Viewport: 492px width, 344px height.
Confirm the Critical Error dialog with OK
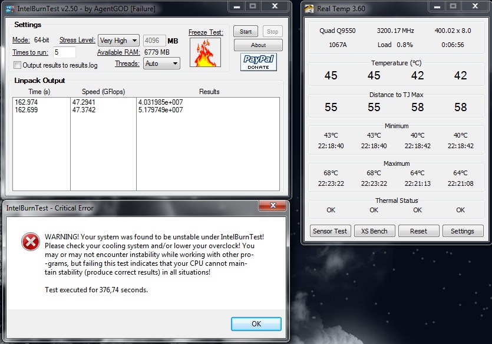pos(256,323)
